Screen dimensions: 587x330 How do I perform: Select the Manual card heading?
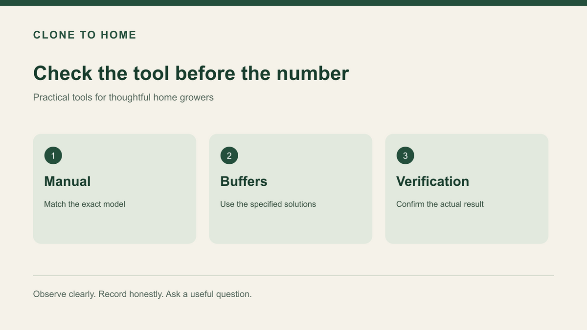coord(68,181)
